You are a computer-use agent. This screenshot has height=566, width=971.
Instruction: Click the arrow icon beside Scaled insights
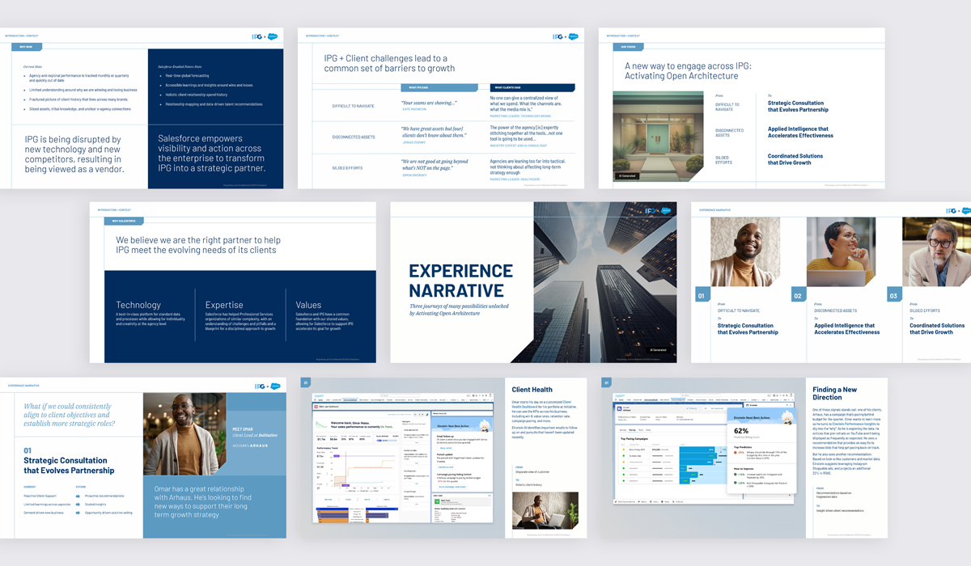78,504
